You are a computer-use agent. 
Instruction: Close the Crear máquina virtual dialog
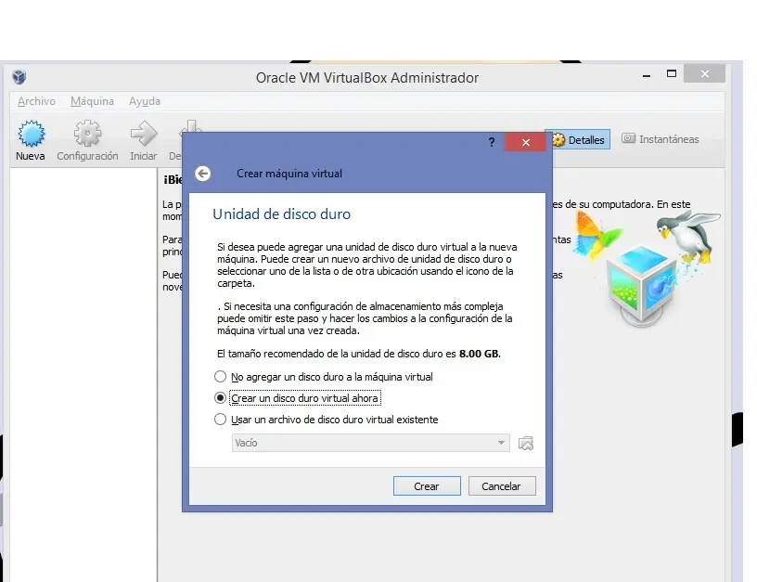[525, 142]
